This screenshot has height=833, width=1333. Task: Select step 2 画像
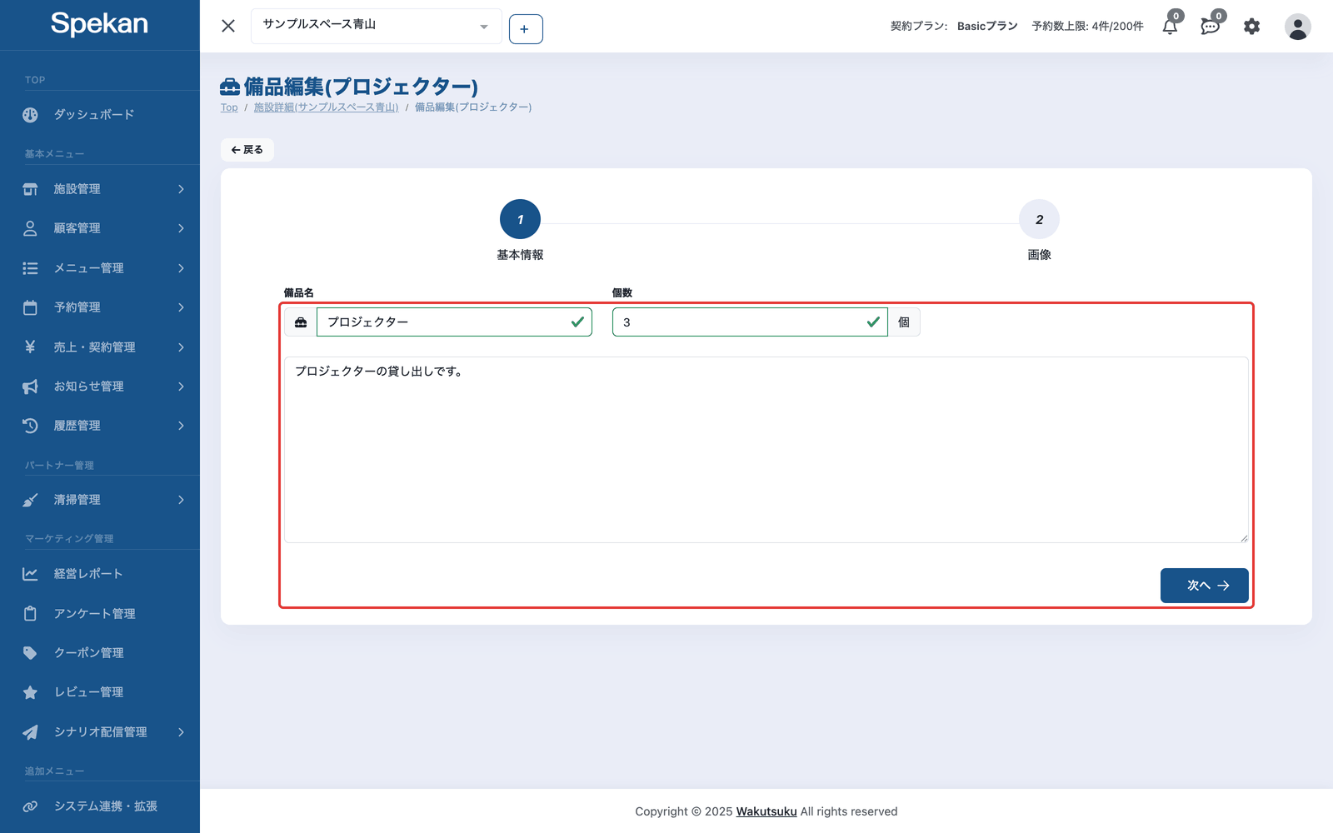(x=1039, y=220)
